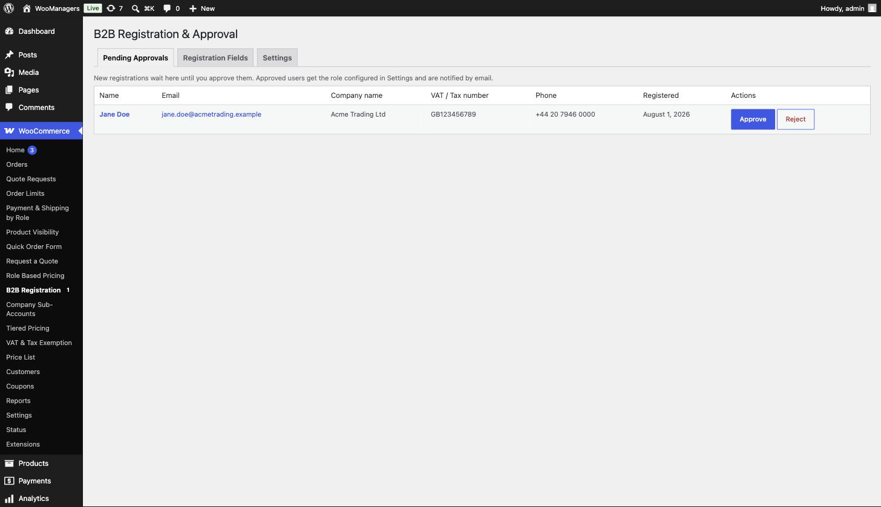
Task: Go to WooCommerce Customers
Action: click(23, 372)
